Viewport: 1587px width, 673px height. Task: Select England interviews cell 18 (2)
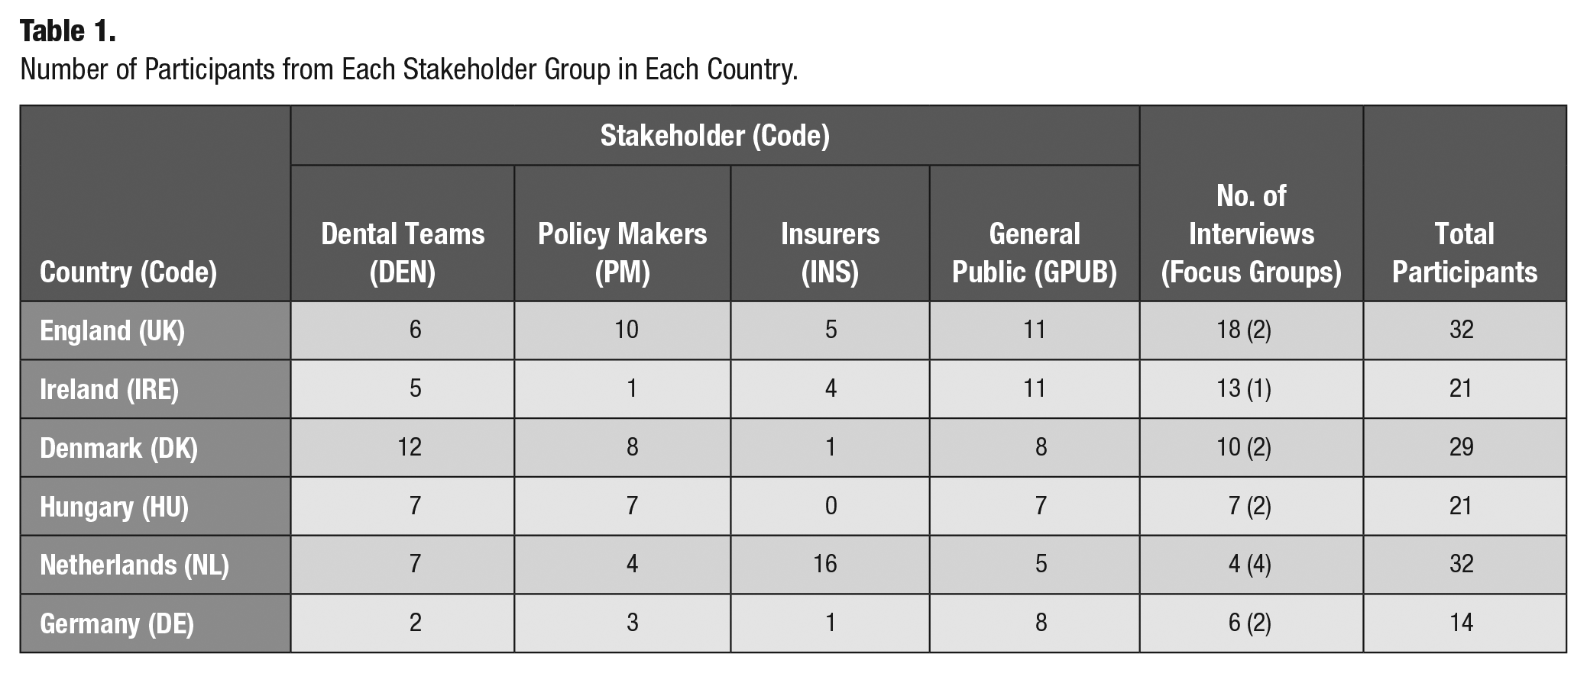click(1252, 330)
